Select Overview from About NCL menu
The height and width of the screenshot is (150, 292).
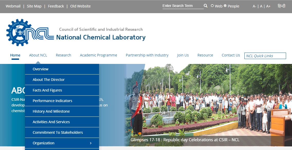(40, 69)
